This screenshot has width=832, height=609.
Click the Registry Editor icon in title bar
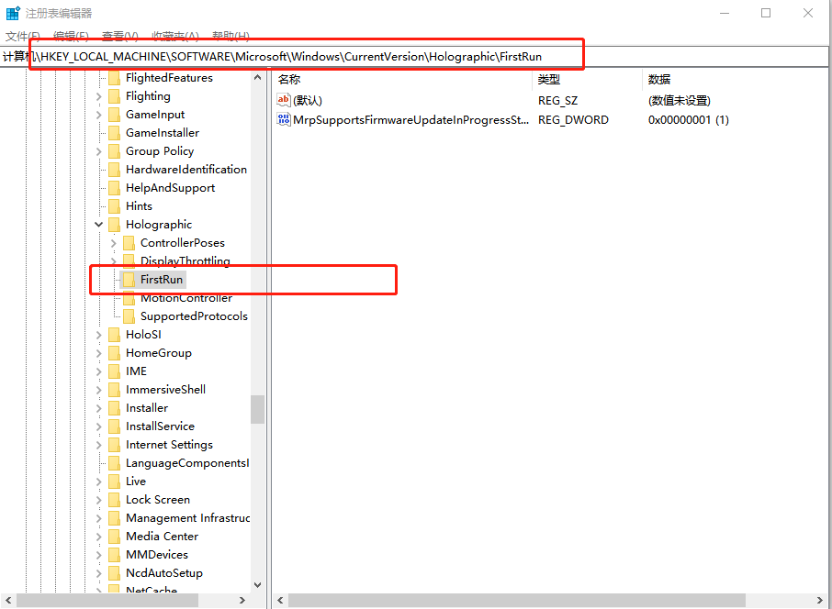[12, 12]
